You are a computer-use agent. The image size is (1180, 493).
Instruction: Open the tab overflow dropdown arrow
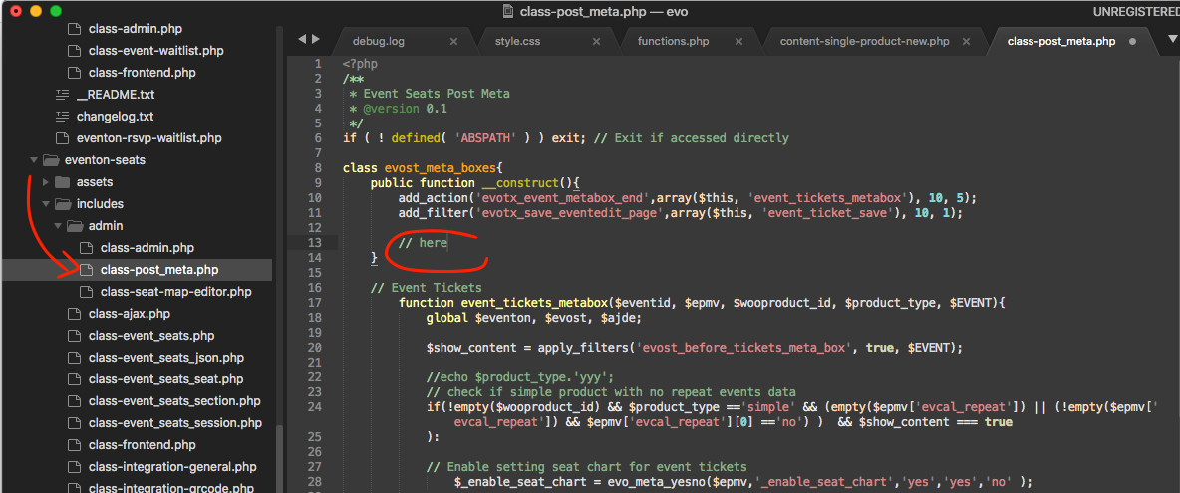[1172, 39]
